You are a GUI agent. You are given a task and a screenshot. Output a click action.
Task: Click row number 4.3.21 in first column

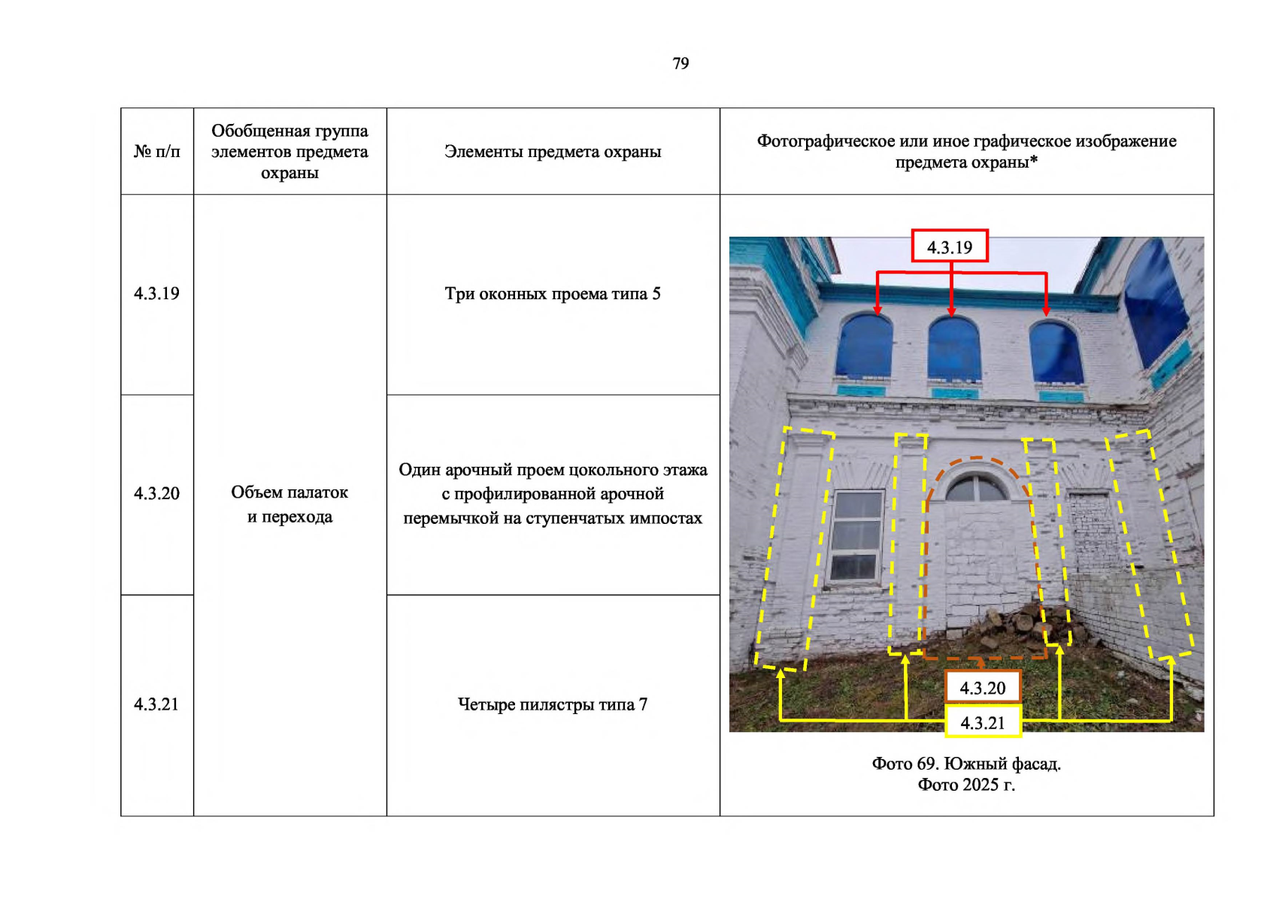coord(156,704)
